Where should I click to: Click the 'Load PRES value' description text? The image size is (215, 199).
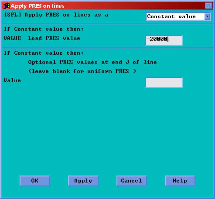54,38
